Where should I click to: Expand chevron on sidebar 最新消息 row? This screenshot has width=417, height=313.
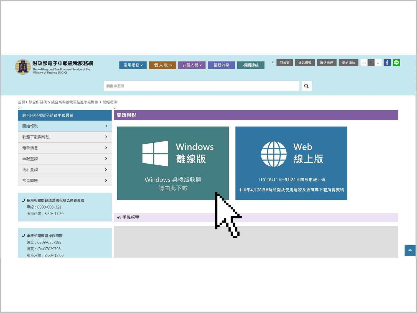pyautogui.click(x=106, y=148)
